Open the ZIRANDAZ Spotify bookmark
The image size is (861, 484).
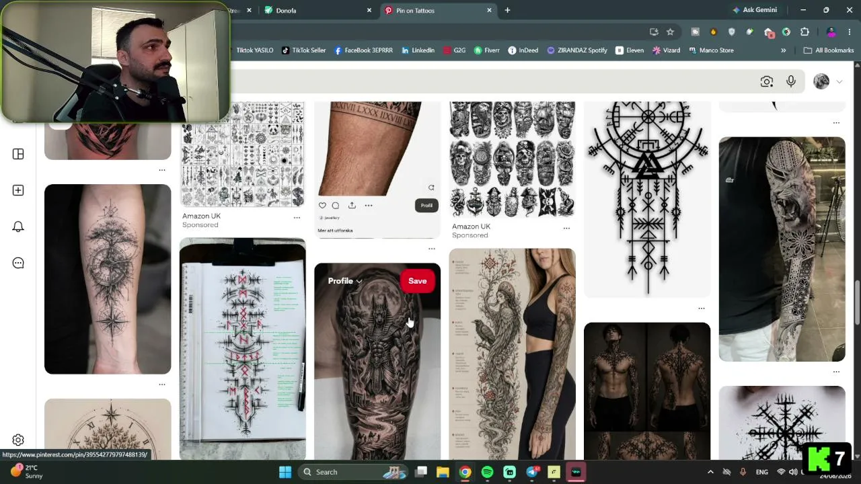(x=577, y=50)
